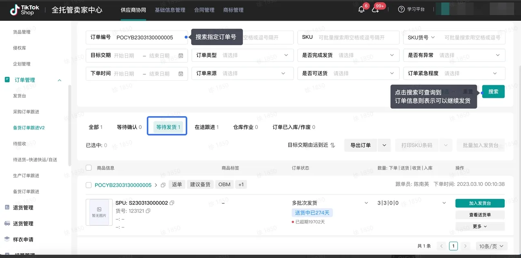Image resolution: width=521 pixels, height=258 pixels.
Task: Click the SKU search input field
Action: [x=348, y=37]
